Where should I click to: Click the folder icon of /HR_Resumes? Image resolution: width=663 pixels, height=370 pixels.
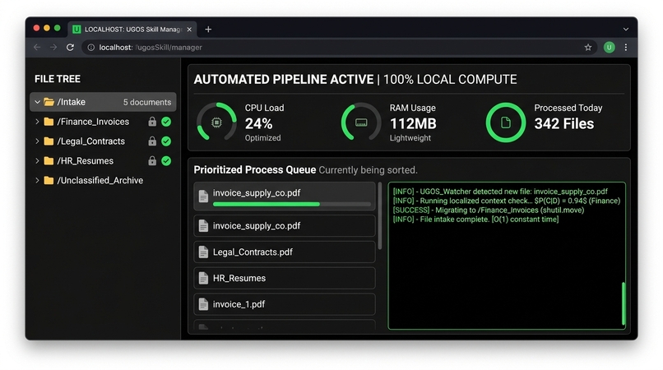pyautogui.click(x=49, y=160)
